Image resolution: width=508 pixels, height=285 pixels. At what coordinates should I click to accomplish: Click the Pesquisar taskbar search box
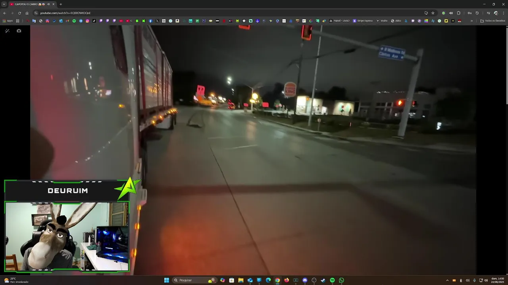pos(195,280)
